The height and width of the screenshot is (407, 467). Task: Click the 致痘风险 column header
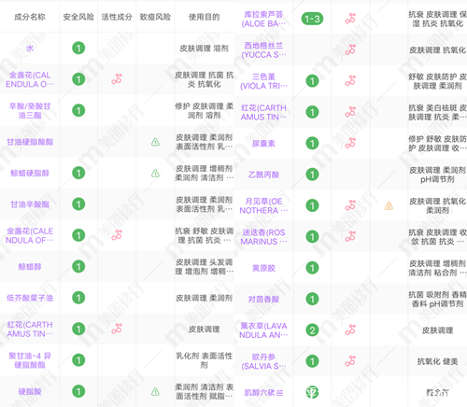point(155,17)
